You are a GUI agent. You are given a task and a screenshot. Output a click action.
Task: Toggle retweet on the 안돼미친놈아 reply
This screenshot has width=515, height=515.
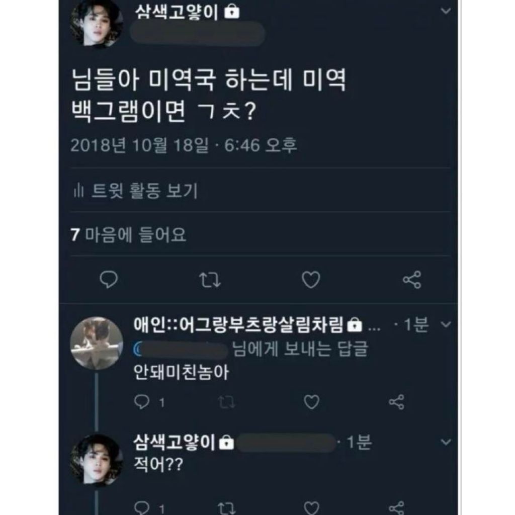227,400
